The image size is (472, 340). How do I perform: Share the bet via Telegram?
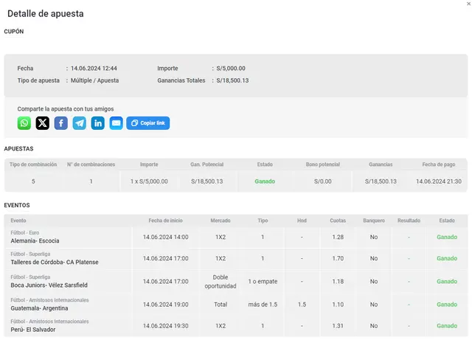click(x=80, y=123)
